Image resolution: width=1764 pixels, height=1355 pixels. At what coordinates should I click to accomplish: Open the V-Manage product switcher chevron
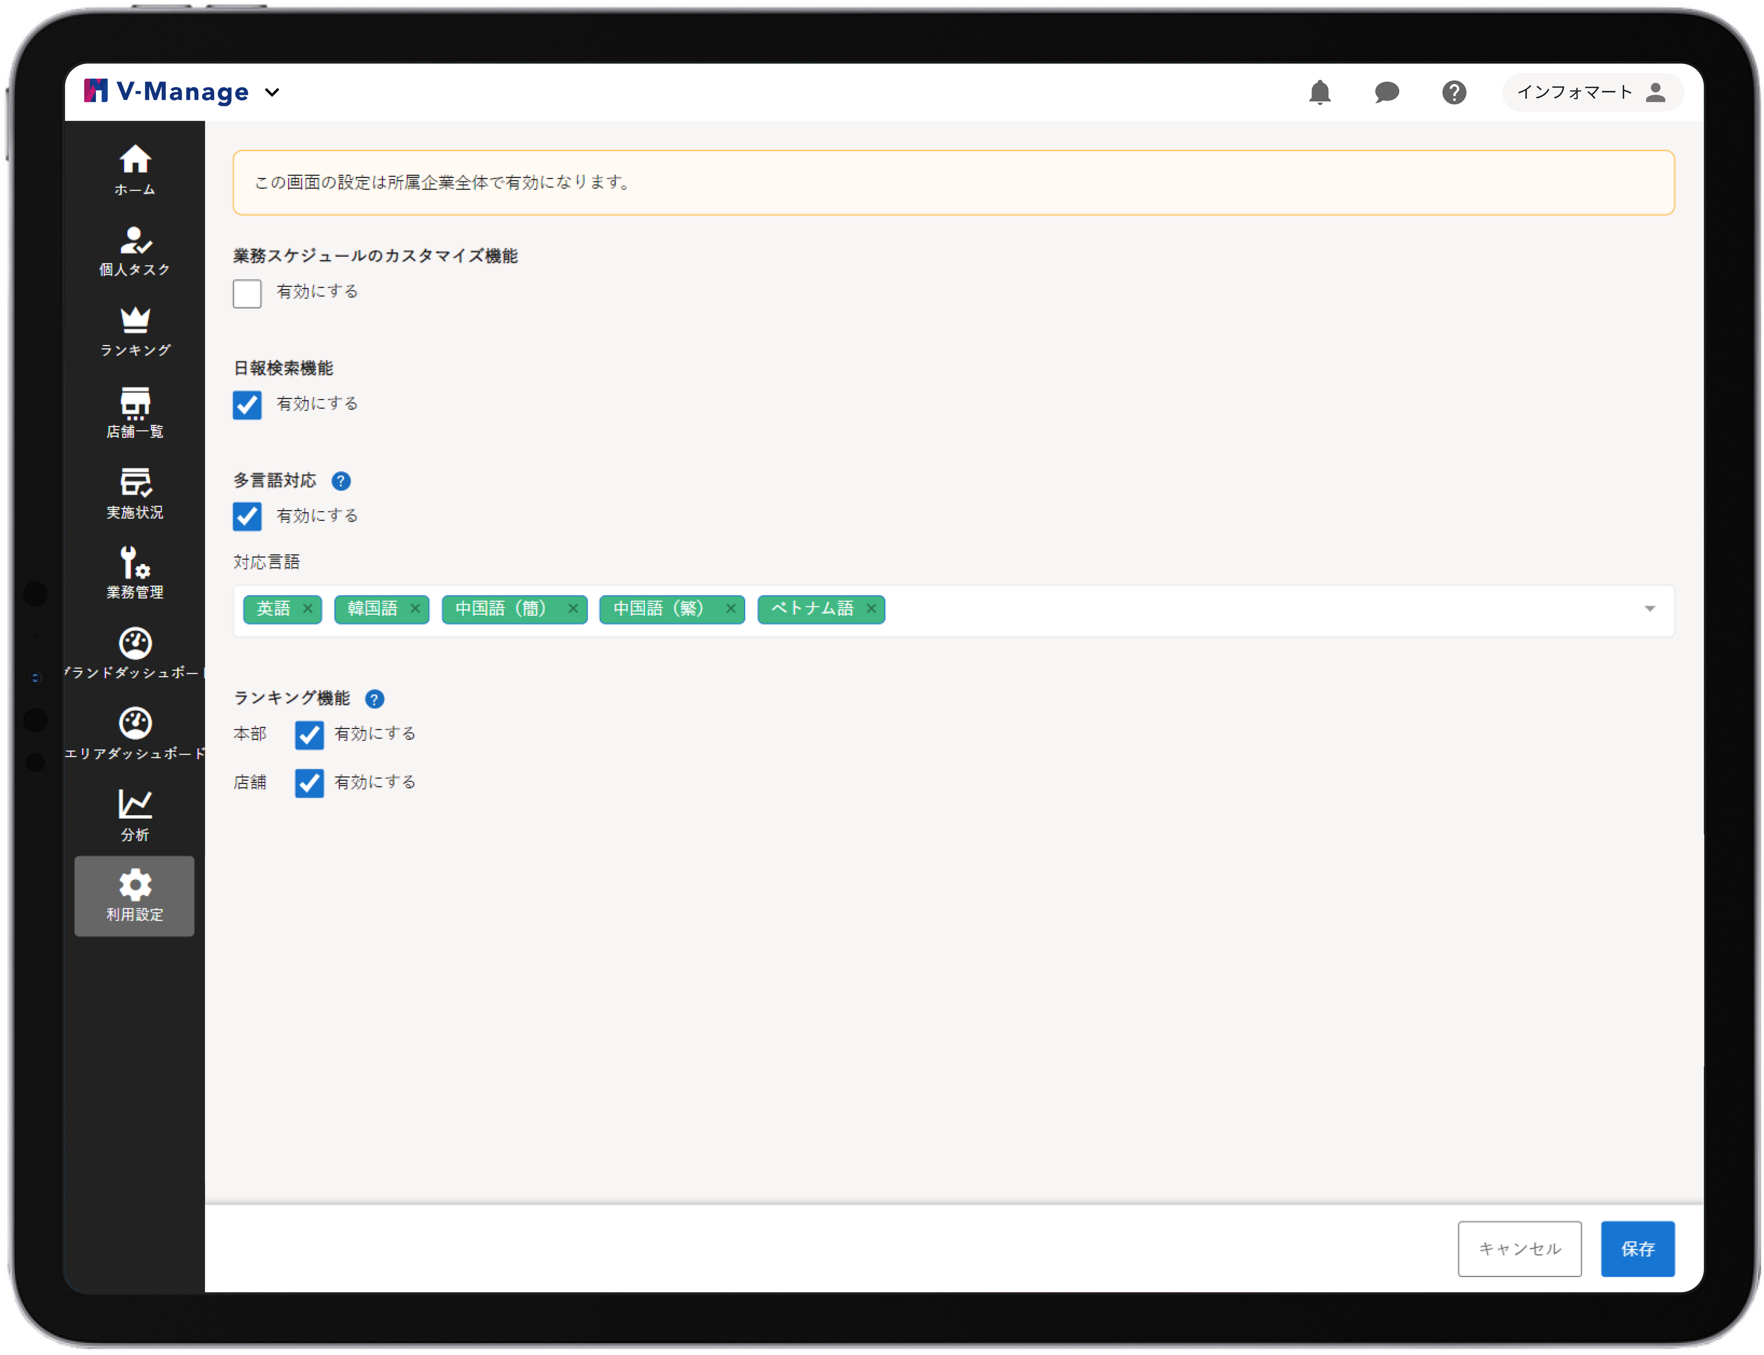[x=272, y=93]
